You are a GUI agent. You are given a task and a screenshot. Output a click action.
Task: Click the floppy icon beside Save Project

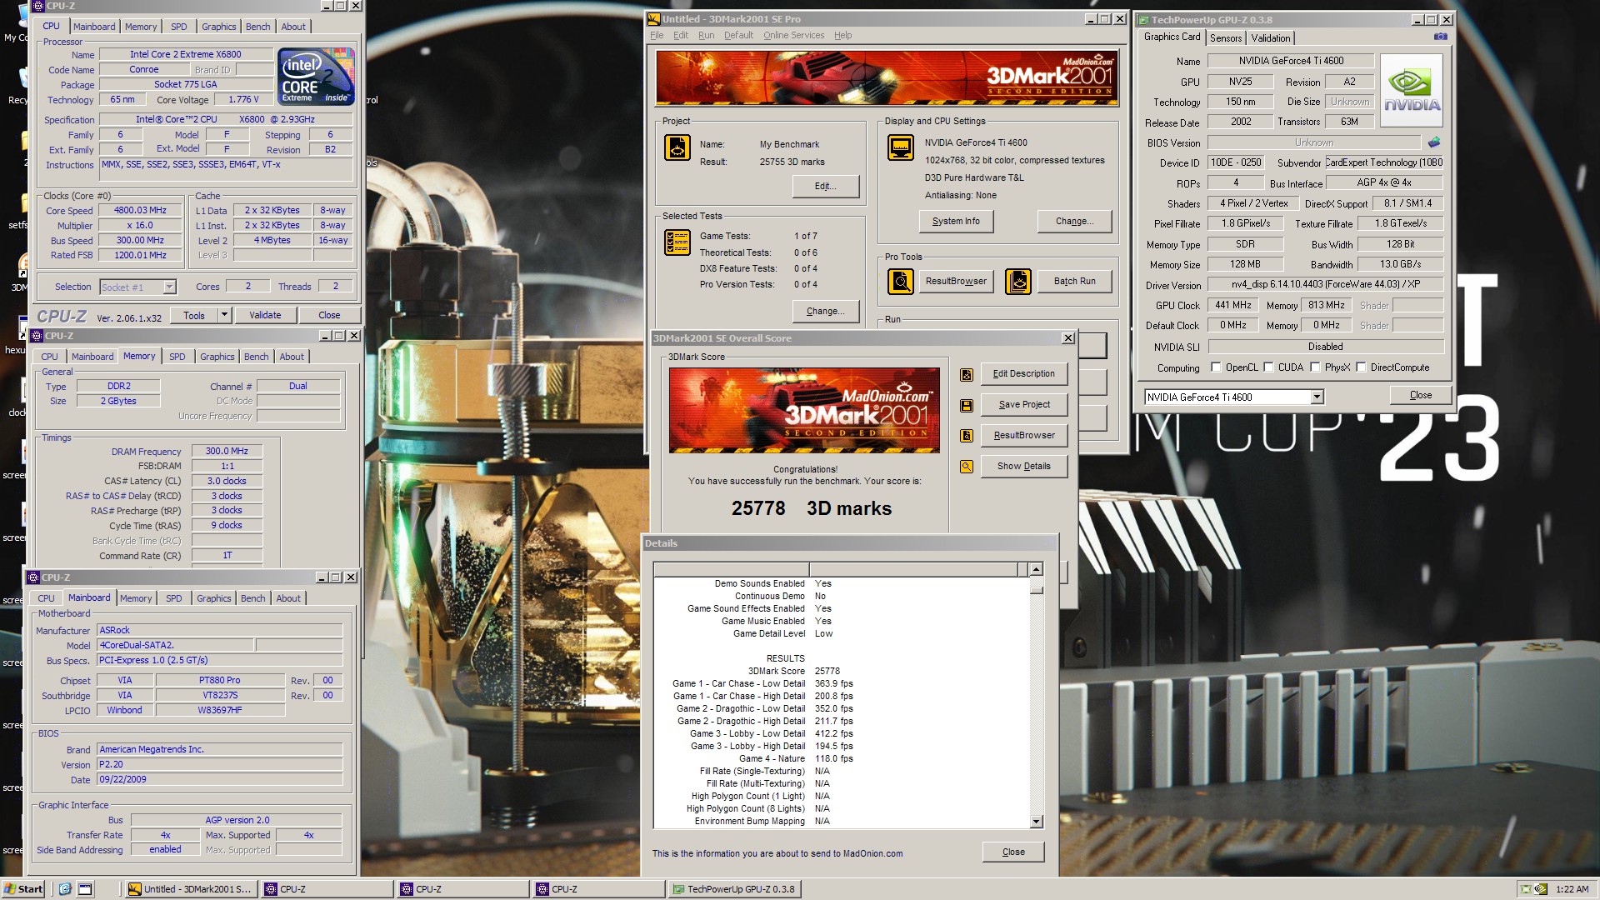click(967, 406)
